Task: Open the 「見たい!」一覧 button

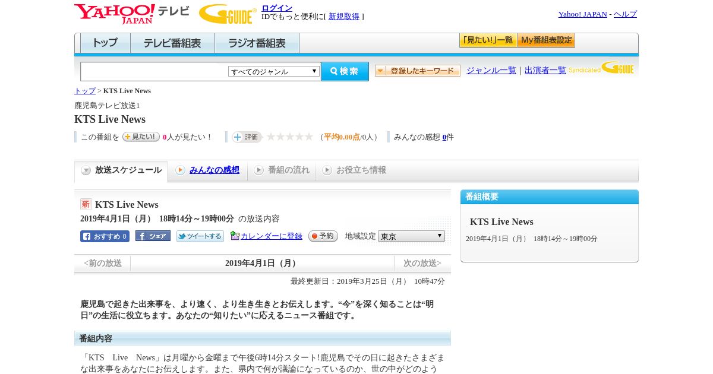Action: pos(488,40)
